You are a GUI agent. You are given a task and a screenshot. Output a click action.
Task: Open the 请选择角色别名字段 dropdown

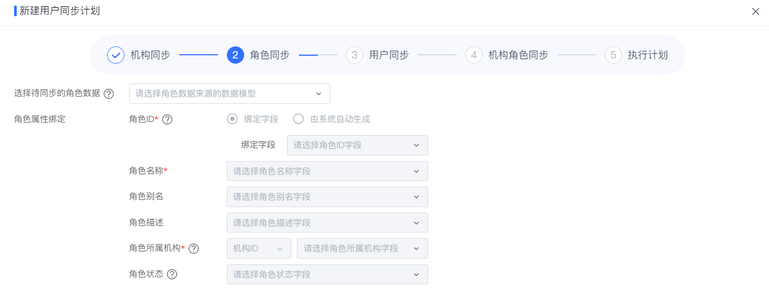[327, 197]
